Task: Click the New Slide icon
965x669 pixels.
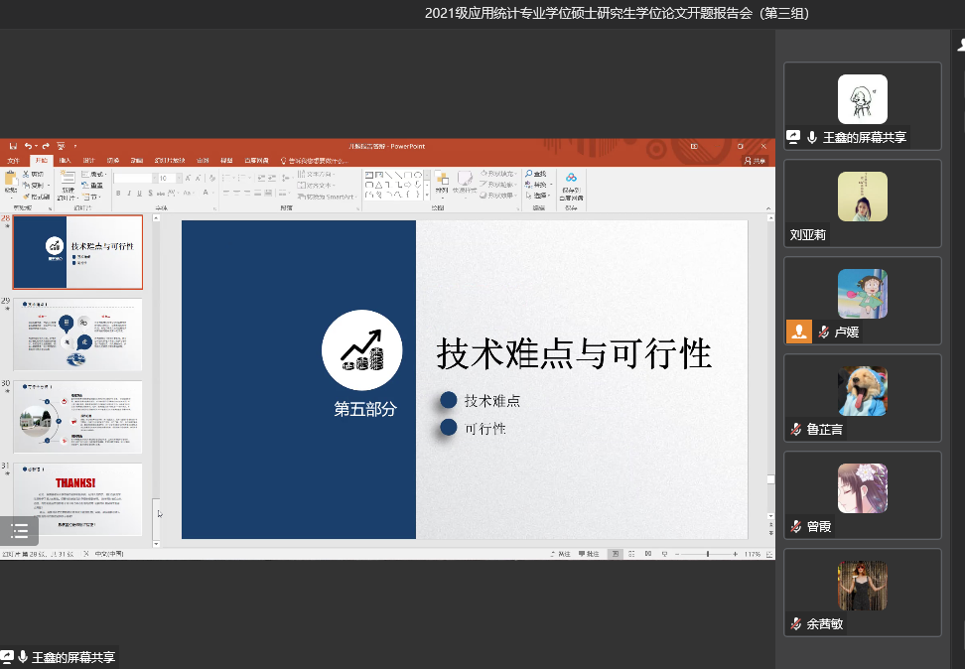Action: (68, 180)
